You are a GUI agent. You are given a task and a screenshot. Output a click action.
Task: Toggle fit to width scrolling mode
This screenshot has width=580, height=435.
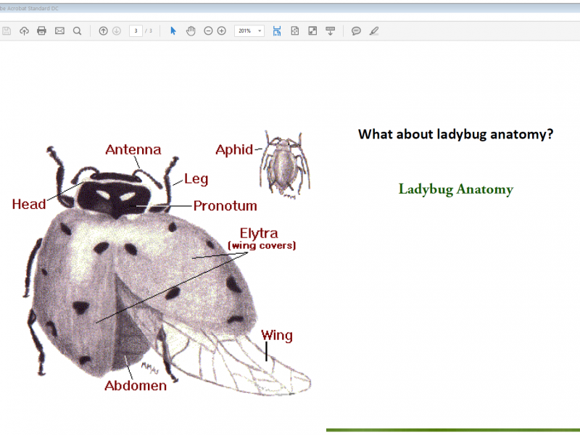click(277, 31)
